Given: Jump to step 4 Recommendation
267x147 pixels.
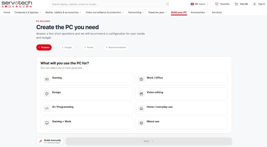Looking at the screenshot, I should point(116,47).
